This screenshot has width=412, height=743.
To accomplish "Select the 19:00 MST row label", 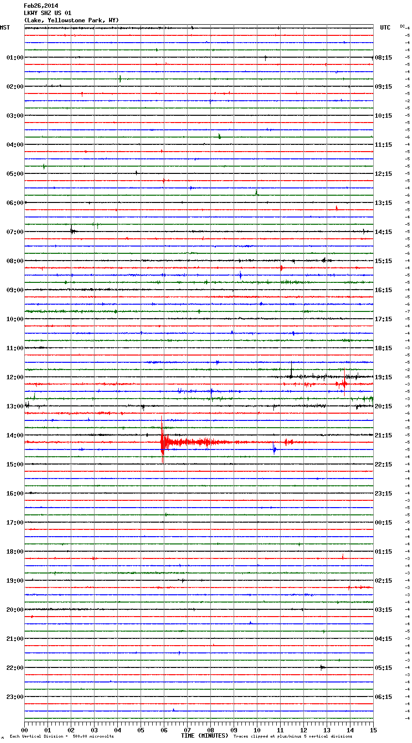I will coord(15,581).
